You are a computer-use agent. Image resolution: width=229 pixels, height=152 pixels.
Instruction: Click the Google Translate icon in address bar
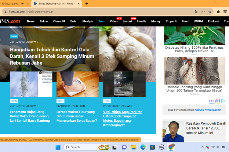[196, 12]
